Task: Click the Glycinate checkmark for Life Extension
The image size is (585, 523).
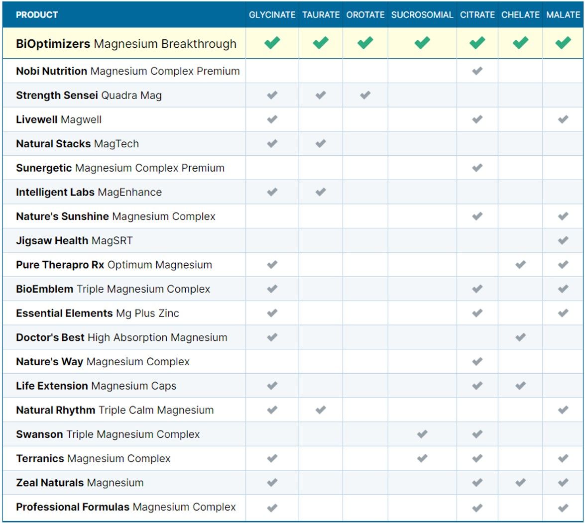Action: [272, 386]
